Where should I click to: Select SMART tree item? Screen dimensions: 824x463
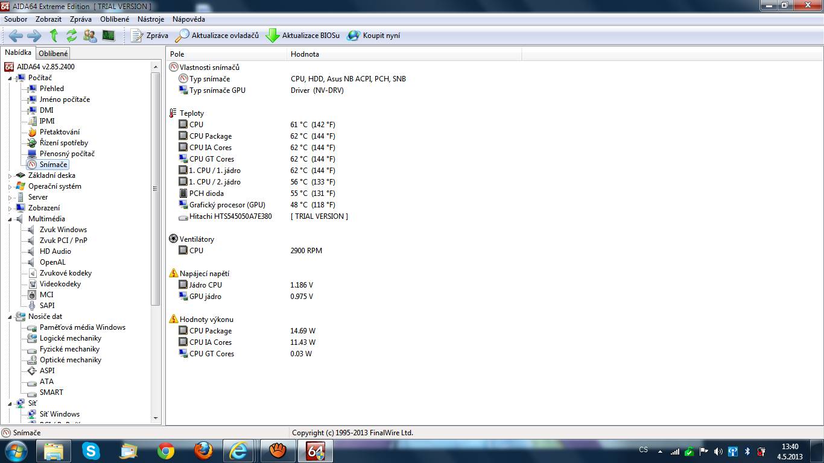click(x=51, y=392)
